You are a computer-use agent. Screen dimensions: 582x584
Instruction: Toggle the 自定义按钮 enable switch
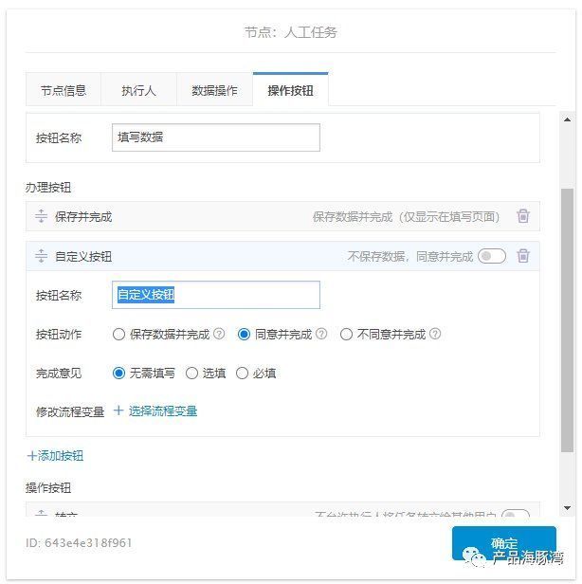coord(492,256)
